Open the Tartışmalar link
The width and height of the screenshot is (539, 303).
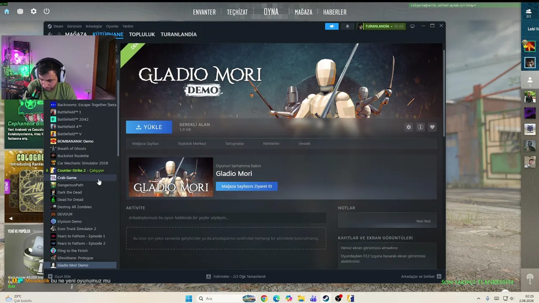coord(235,144)
